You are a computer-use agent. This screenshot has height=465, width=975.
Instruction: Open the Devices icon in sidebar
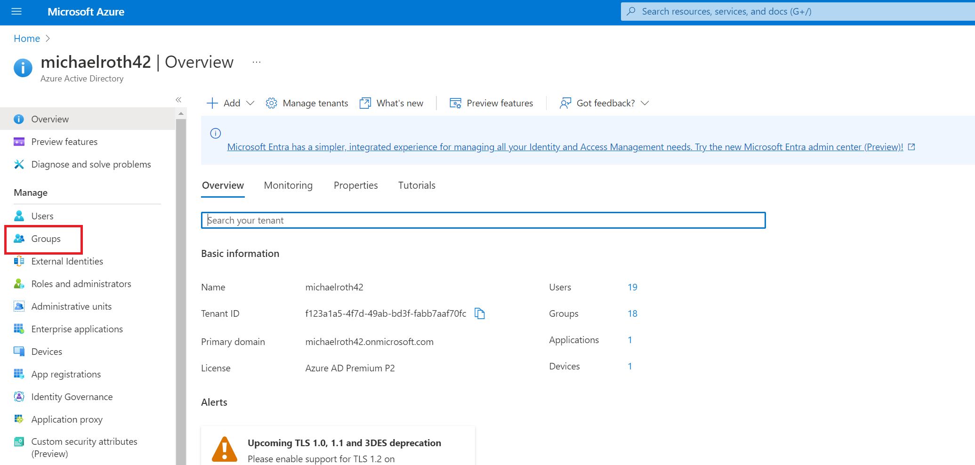pos(19,352)
